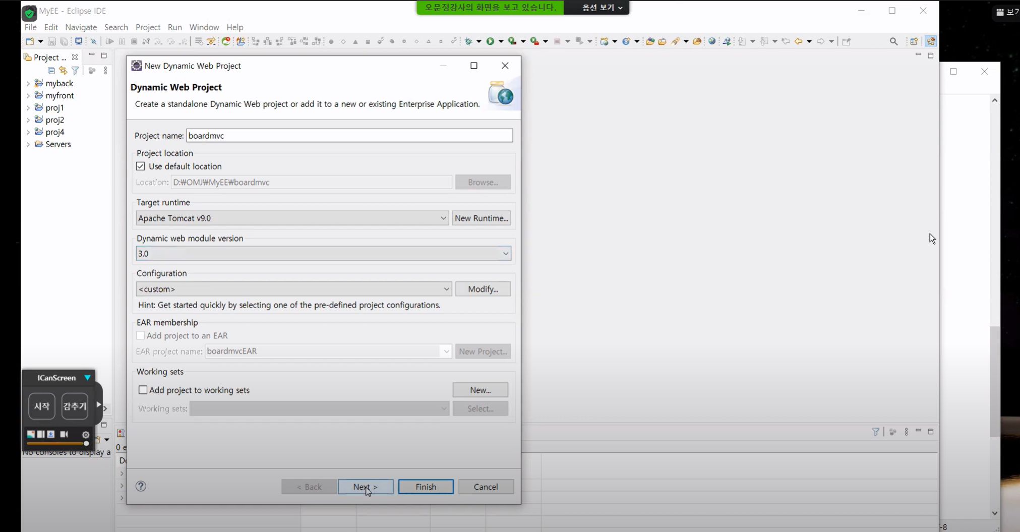This screenshot has height=532, width=1020.
Task: Click the New Servlet toolbar icon
Action: click(626, 41)
